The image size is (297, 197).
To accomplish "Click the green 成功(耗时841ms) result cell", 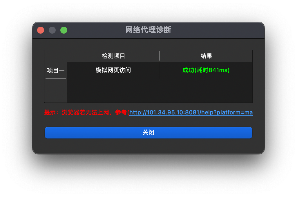I will tap(206, 70).
